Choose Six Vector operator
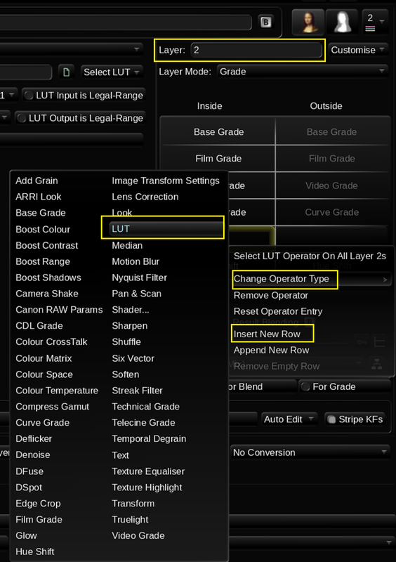The width and height of the screenshot is (396, 562). pos(133,358)
